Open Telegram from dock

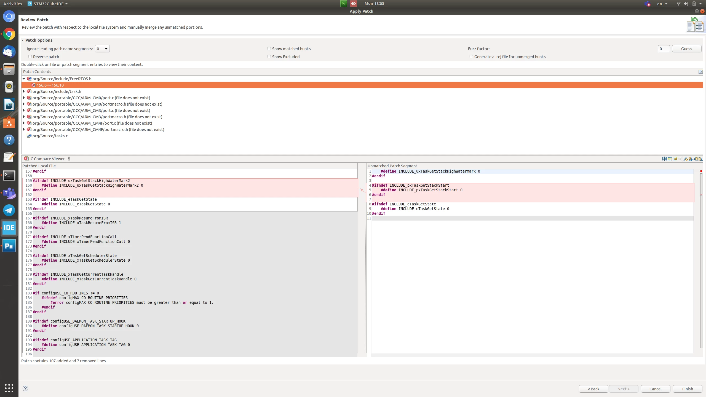9,210
